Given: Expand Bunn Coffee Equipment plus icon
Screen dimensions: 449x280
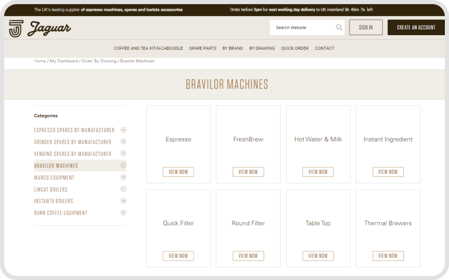Looking at the screenshot, I should [x=123, y=213].
